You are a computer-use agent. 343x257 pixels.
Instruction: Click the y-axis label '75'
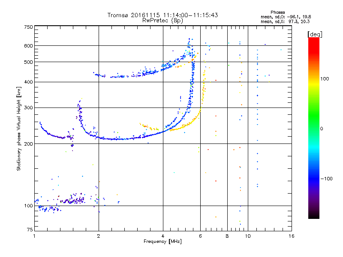(x=30, y=230)
